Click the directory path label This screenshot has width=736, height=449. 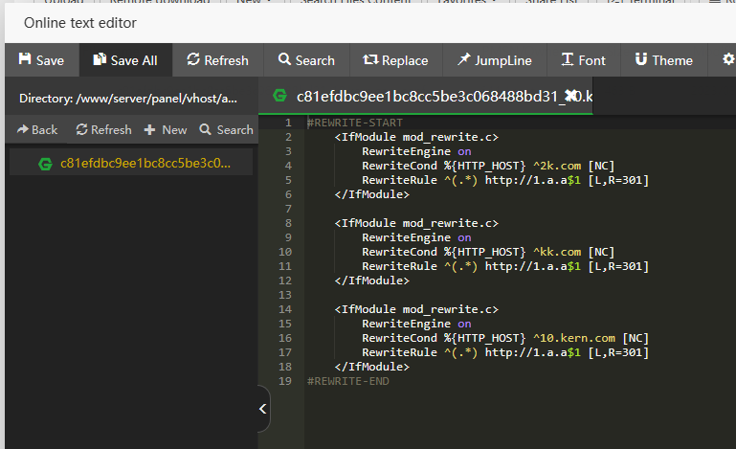pos(128,99)
